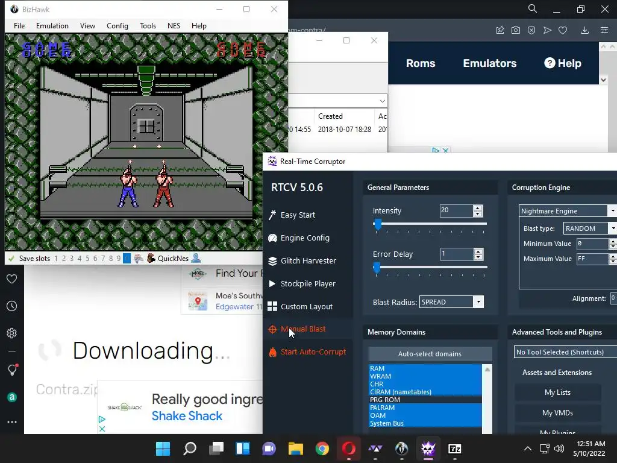
Task: Open the 7-Zip app on the taskbar
Action: (x=454, y=449)
